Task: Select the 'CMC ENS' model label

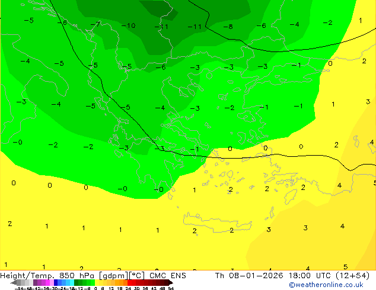Action: coord(168,276)
